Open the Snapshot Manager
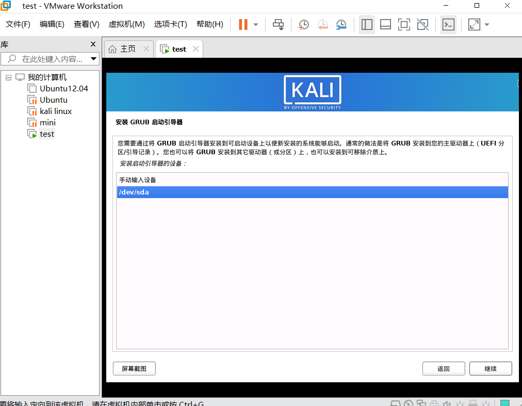The height and width of the screenshot is (406, 522). pos(341,24)
